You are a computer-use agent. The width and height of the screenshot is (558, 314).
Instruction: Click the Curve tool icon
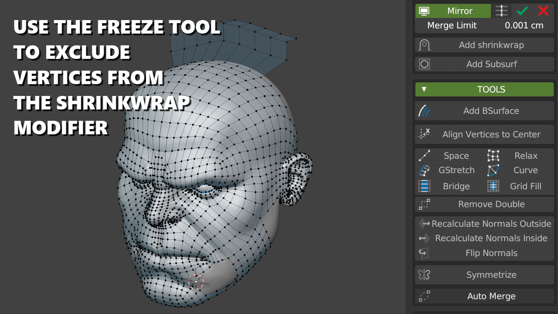pyautogui.click(x=493, y=170)
